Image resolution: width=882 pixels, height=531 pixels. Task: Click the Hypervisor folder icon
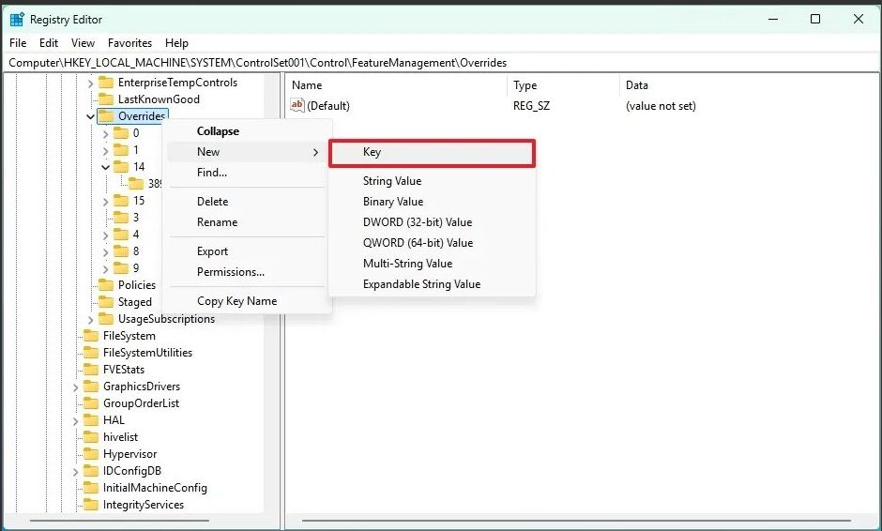[x=91, y=454]
